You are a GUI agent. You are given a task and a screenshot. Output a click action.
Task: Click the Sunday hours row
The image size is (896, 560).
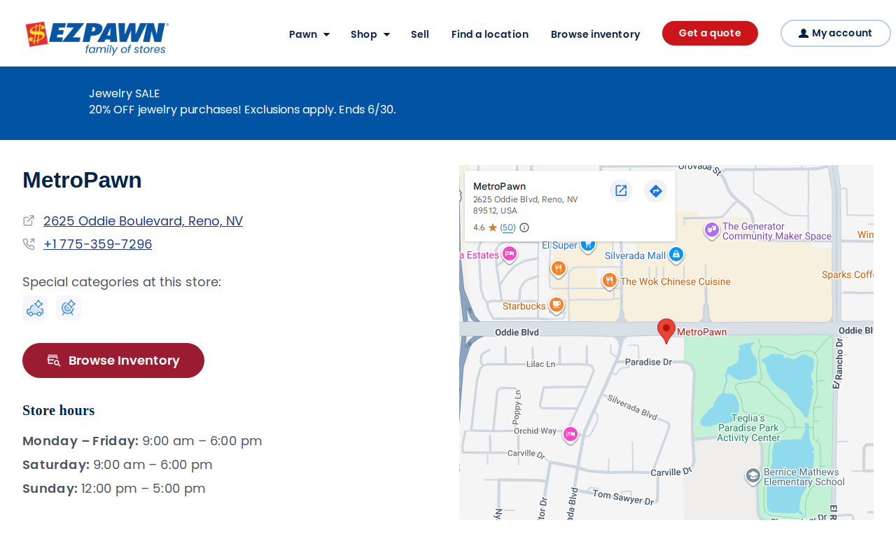[x=113, y=489]
